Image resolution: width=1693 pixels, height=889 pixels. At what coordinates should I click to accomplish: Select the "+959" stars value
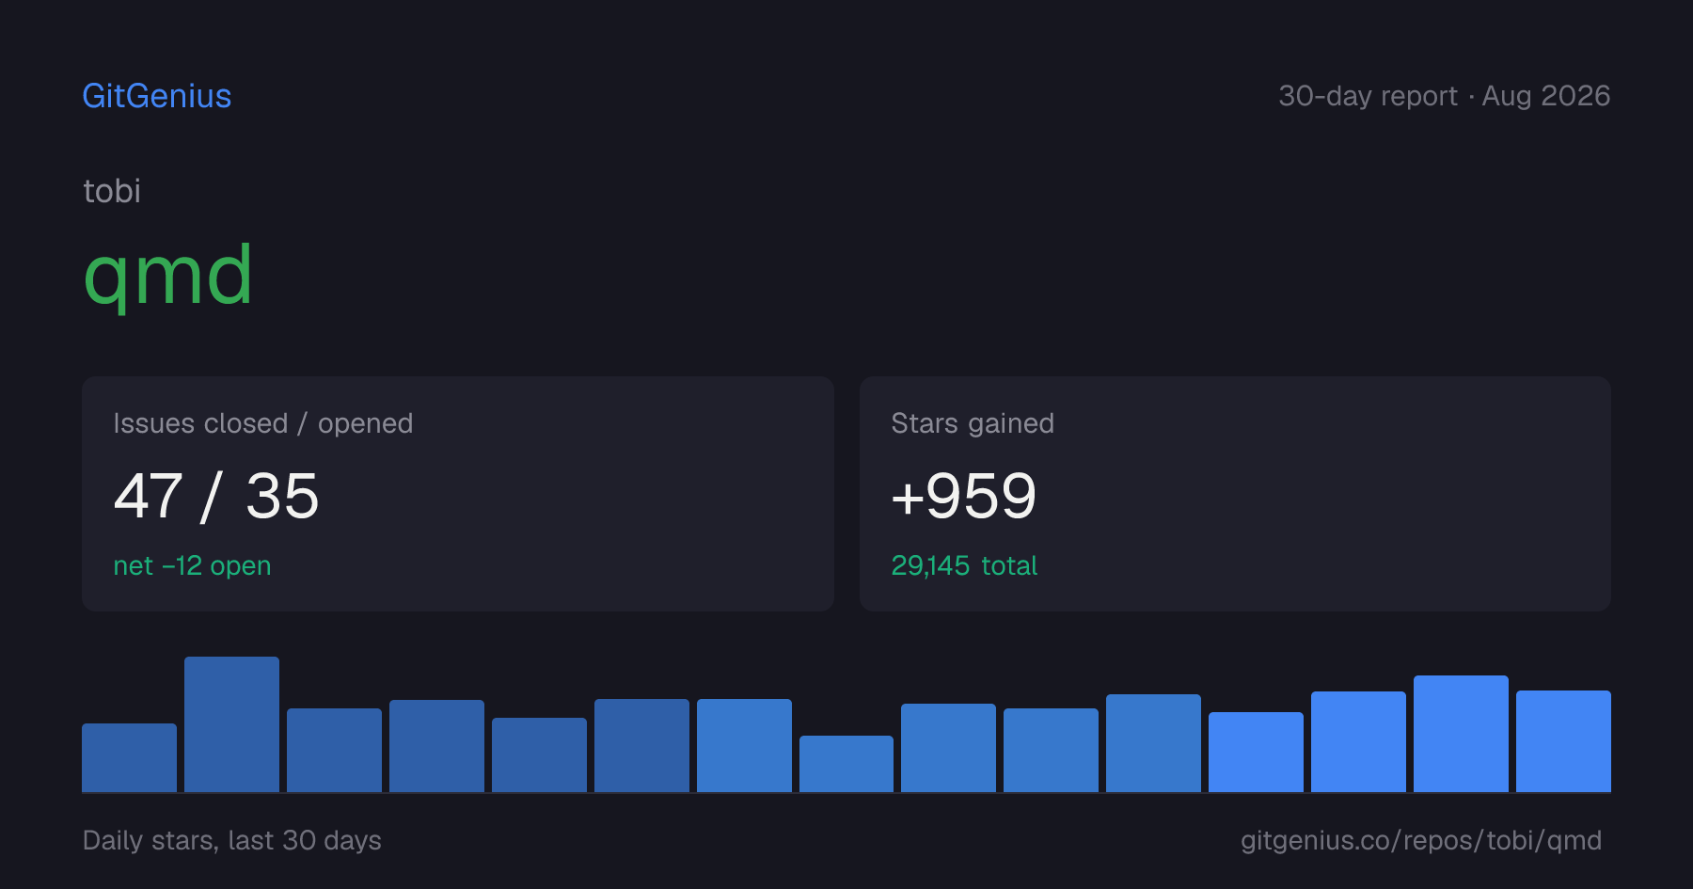click(x=964, y=496)
